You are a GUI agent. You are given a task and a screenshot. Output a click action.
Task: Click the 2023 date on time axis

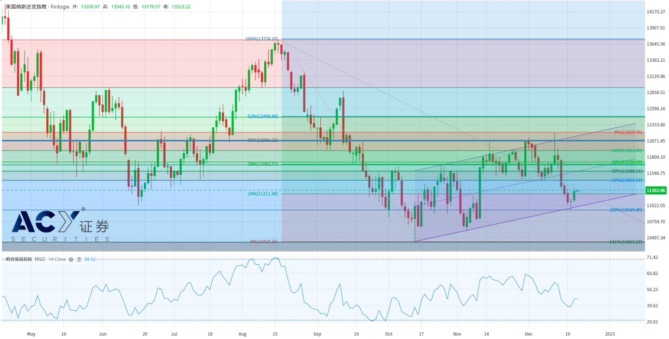point(610,333)
